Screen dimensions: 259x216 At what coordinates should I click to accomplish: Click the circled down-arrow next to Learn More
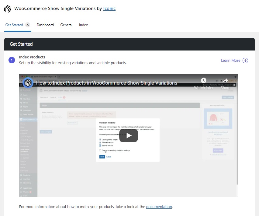pos(245,60)
